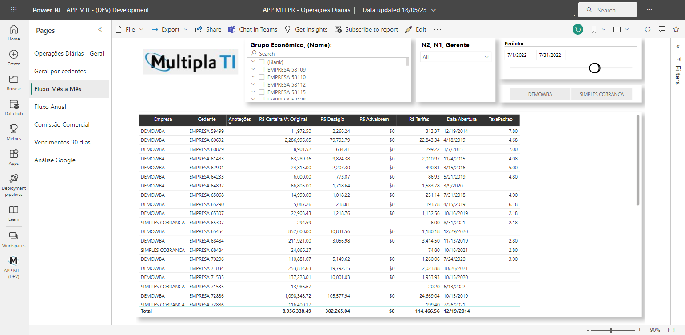Open Fluxo Anual page
Viewport: 685px width, 335px height.
coord(50,107)
